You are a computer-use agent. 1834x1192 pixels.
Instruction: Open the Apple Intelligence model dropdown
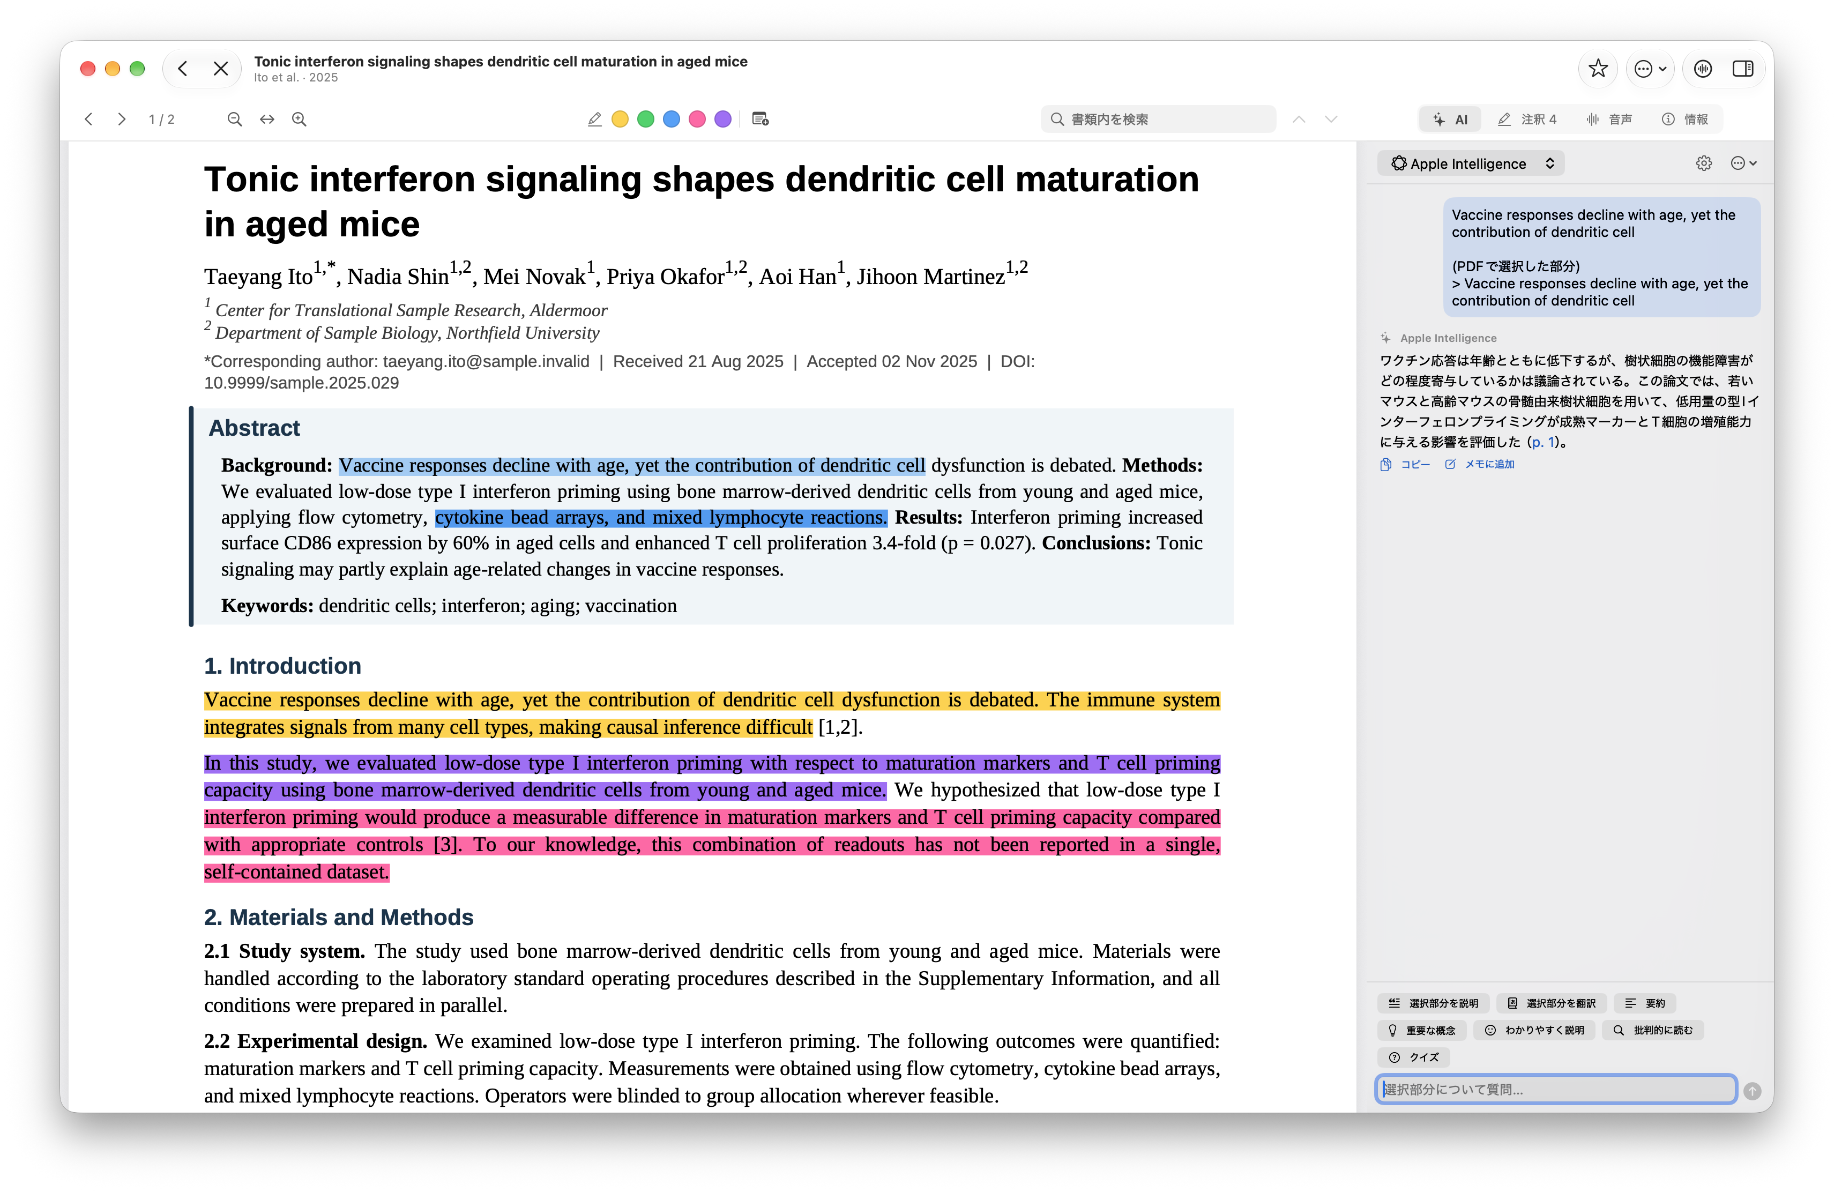coord(1471,163)
